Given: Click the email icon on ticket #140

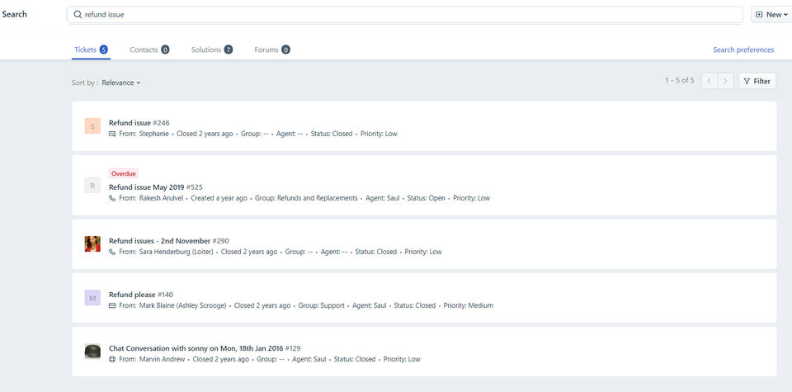Looking at the screenshot, I should 112,305.
